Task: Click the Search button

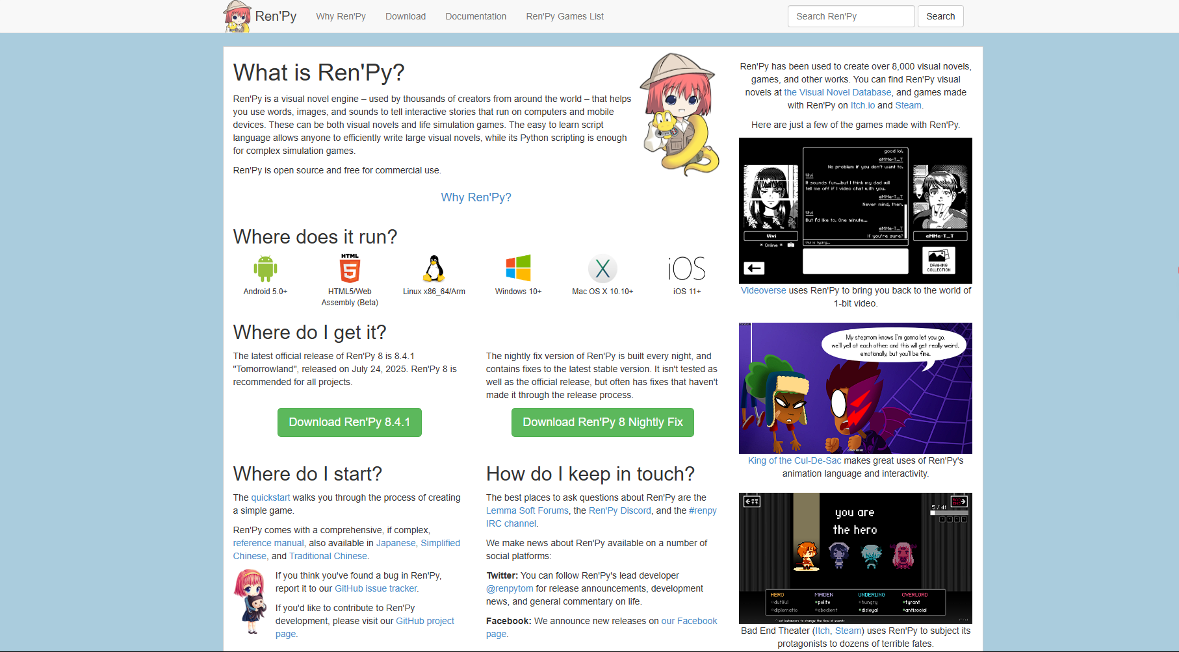Action: coord(940,16)
